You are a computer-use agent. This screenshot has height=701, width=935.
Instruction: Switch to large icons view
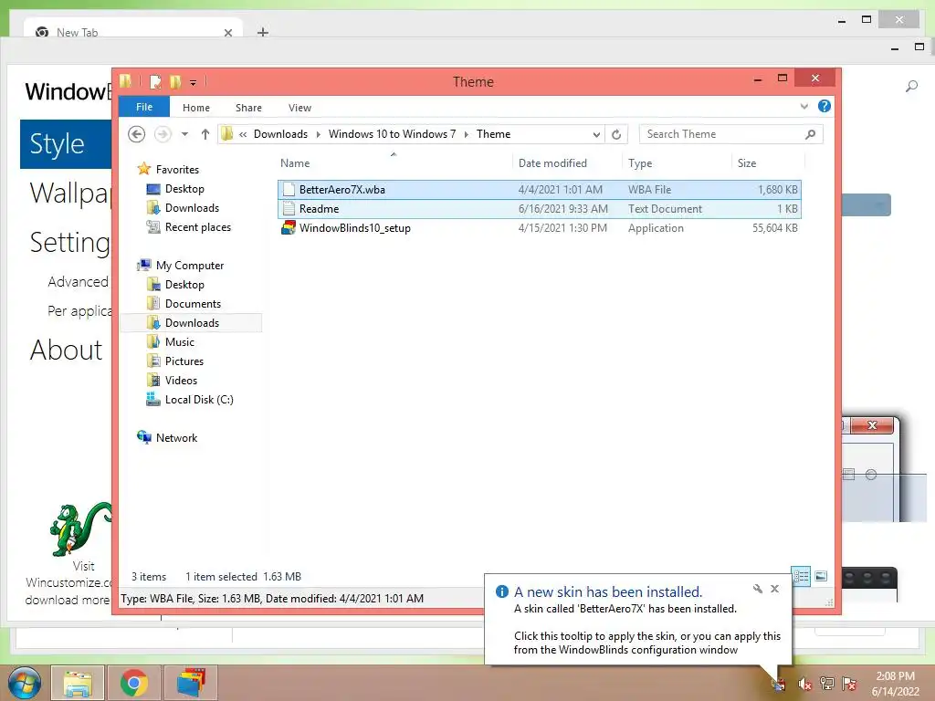click(x=821, y=576)
